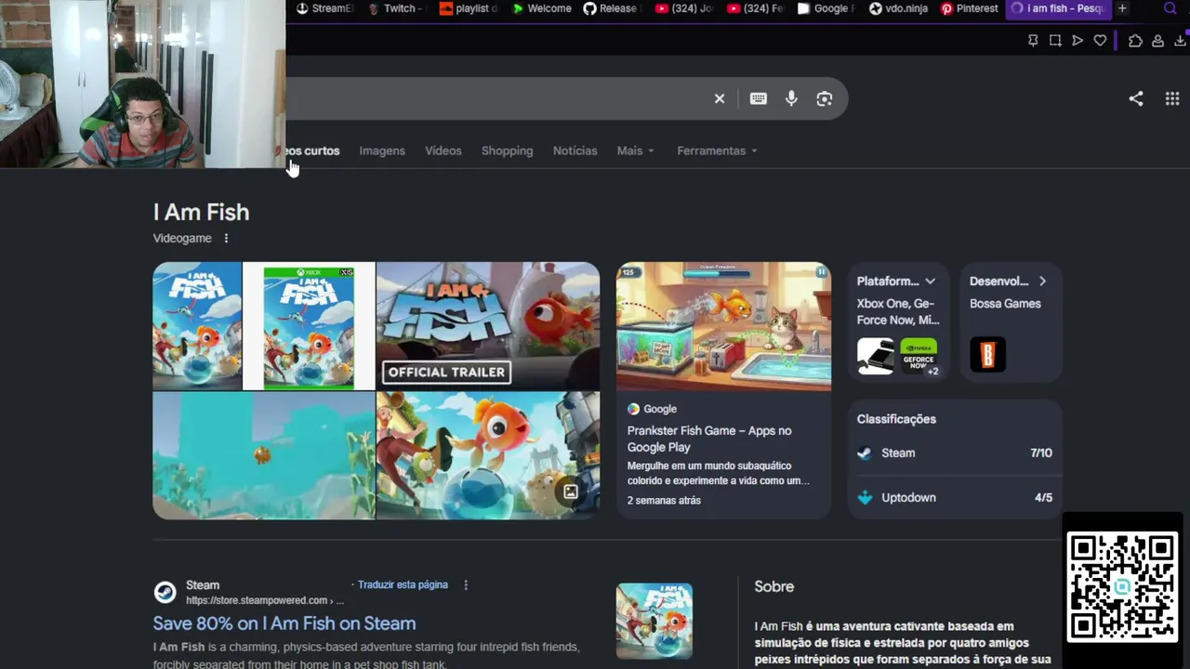Switch to the GitHub Release browser tab
Viewport: 1190px width, 669px height.
(613, 8)
